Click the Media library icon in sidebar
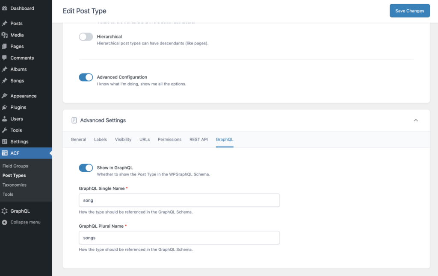438x276 pixels. click(x=5, y=35)
